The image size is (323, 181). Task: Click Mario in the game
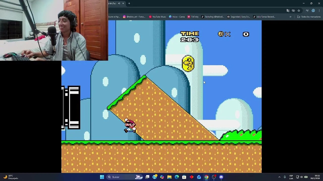coord(130,125)
